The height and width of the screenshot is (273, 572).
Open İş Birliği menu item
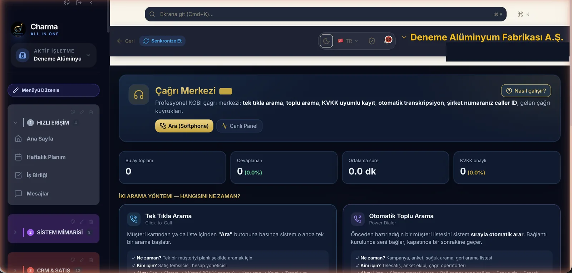[54, 175]
